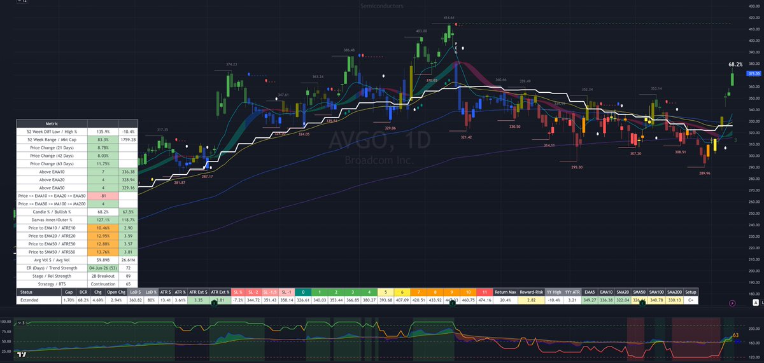Click the 4.69% Chg value
The width and height of the screenshot is (764, 363).
[x=98, y=299]
